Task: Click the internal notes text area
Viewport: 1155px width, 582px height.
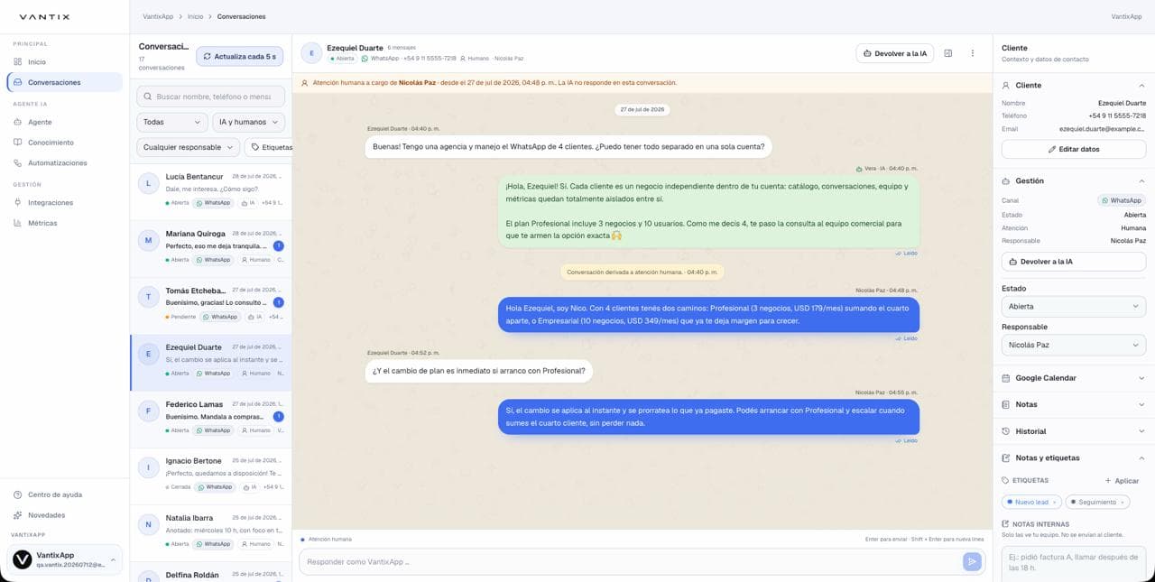Action: 1074,564
